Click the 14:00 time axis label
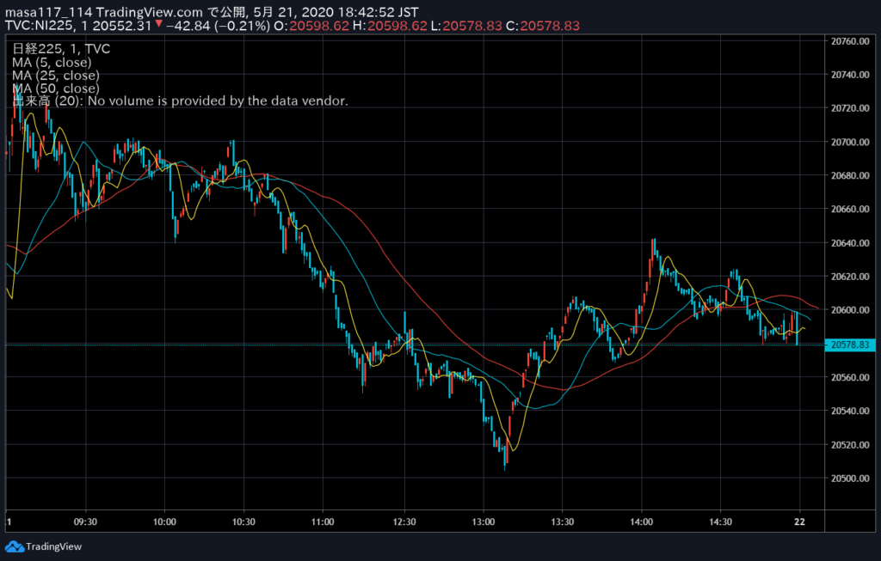 pyautogui.click(x=642, y=521)
